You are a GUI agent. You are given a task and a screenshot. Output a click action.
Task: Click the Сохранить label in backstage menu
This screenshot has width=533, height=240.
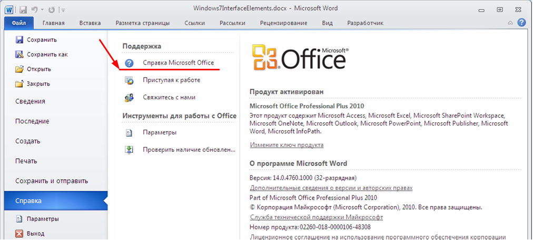click(x=42, y=40)
